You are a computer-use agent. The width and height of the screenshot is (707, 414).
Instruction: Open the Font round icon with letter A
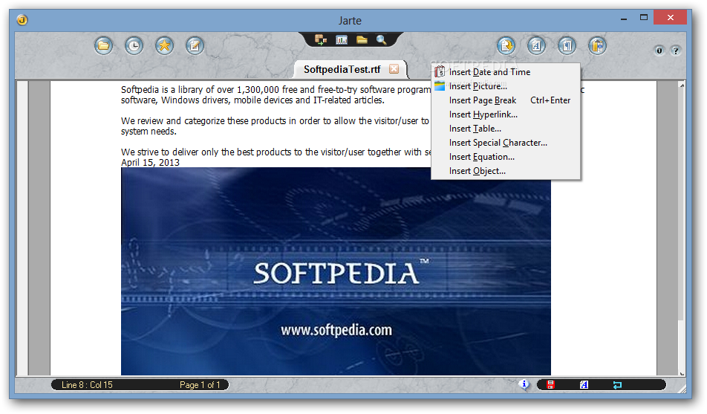pos(536,45)
